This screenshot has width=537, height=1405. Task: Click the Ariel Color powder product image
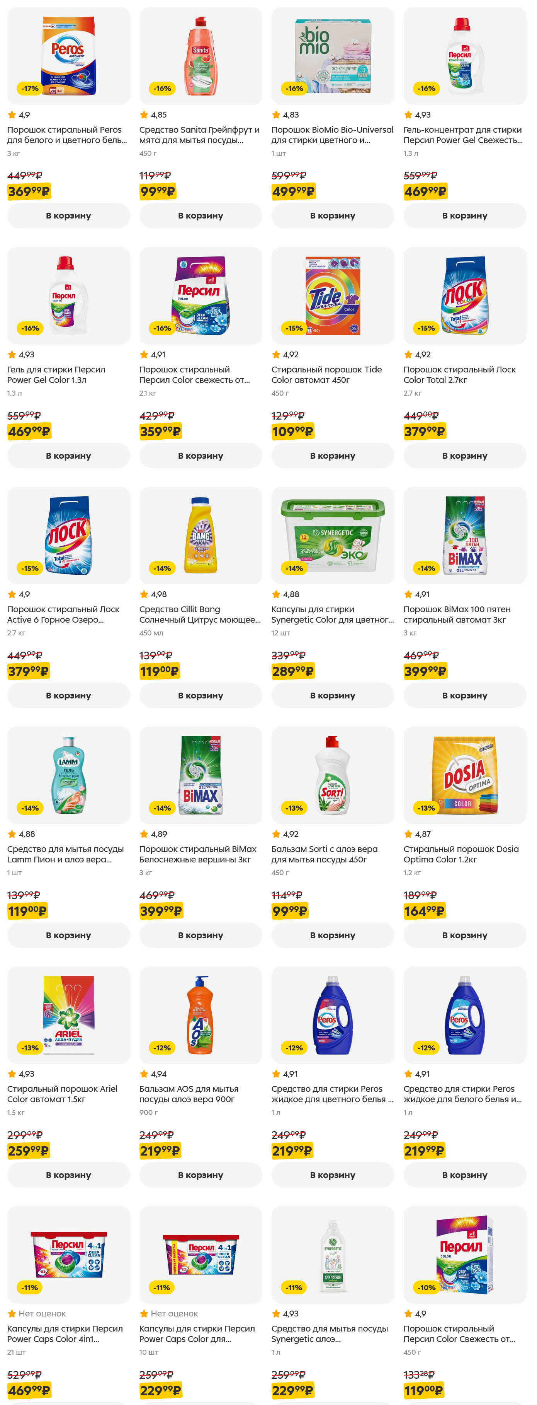pyautogui.click(x=68, y=1014)
